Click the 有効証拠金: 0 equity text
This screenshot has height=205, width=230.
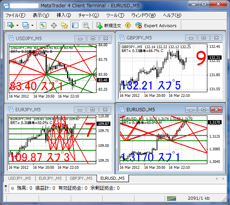[x=73, y=188]
